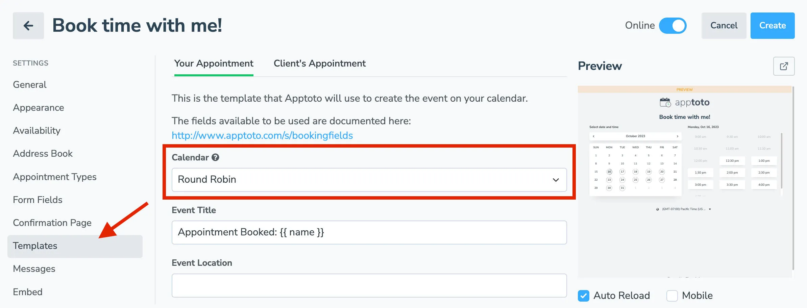Expand the month selector in the mini calendar

635,136
